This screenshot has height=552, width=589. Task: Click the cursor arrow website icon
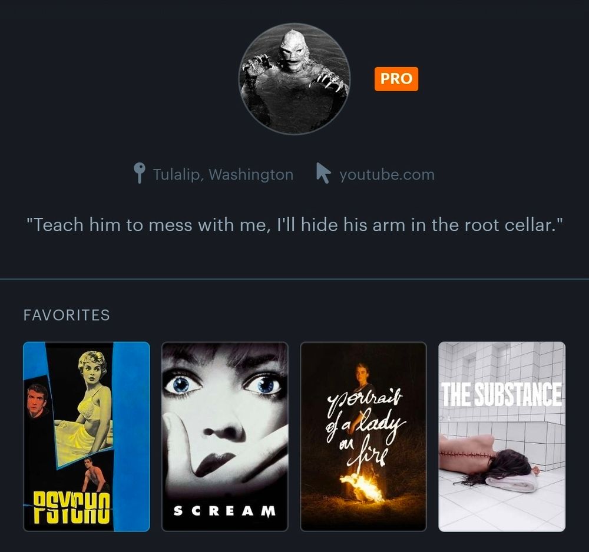click(x=323, y=173)
